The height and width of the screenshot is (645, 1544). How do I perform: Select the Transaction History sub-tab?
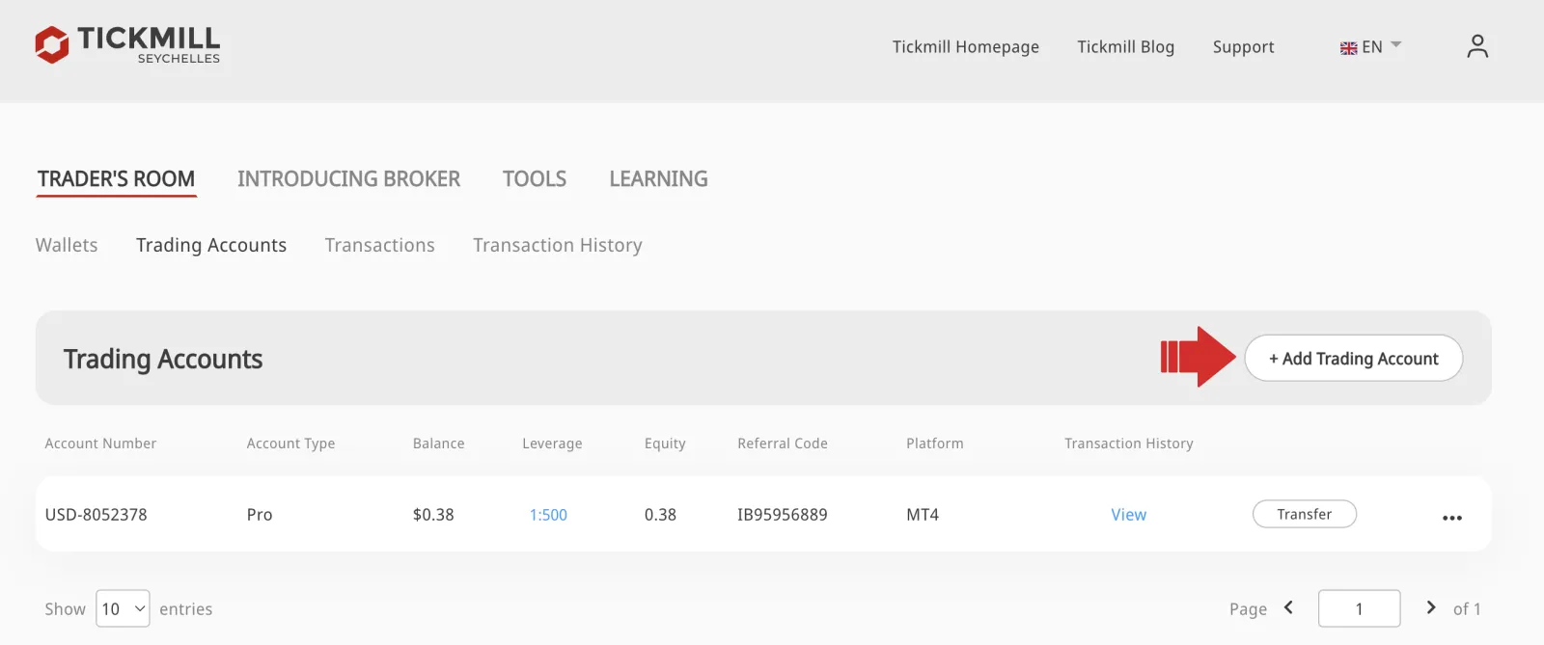pyautogui.click(x=558, y=245)
